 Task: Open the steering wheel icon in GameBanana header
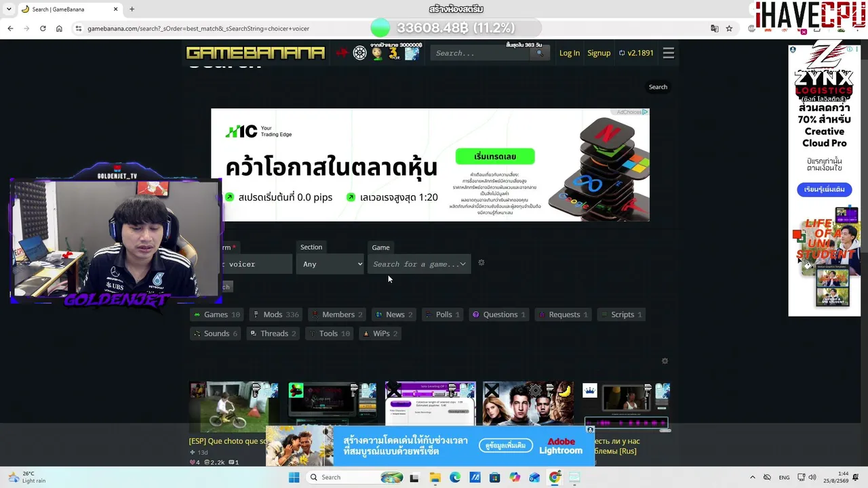click(360, 53)
